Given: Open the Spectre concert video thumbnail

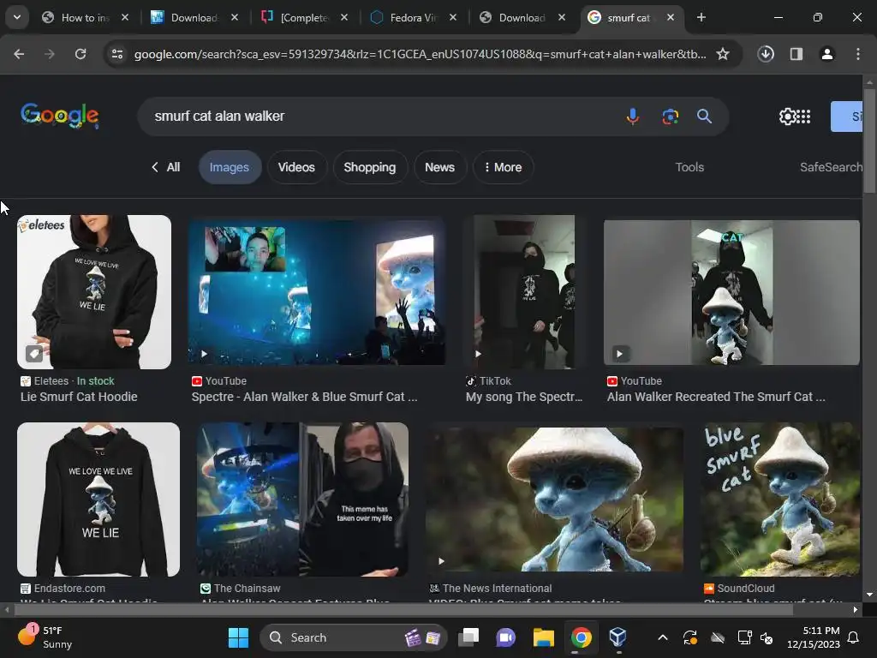Looking at the screenshot, I should pos(317,291).
